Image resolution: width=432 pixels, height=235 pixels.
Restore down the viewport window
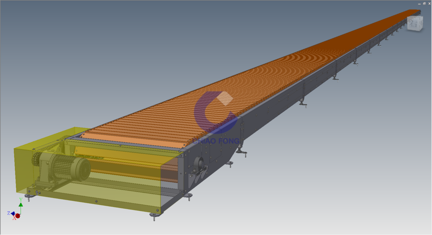point(424,3)
